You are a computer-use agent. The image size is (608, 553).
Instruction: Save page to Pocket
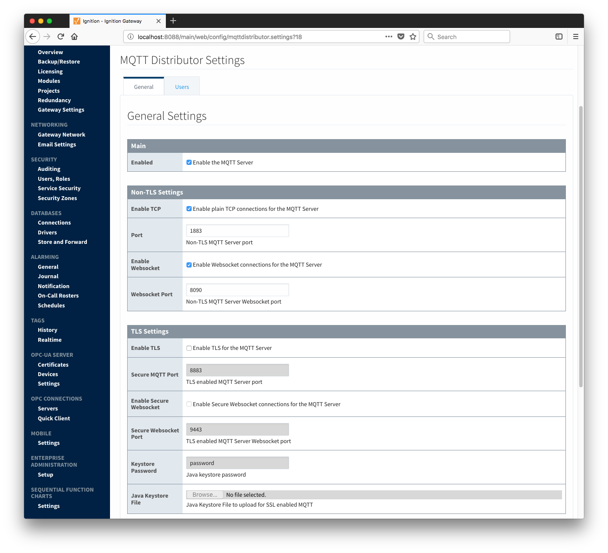[x=401, y=36]
